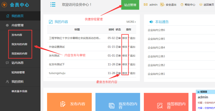Click the edit pencil icon beside 我的内容

tap(51, 22)
